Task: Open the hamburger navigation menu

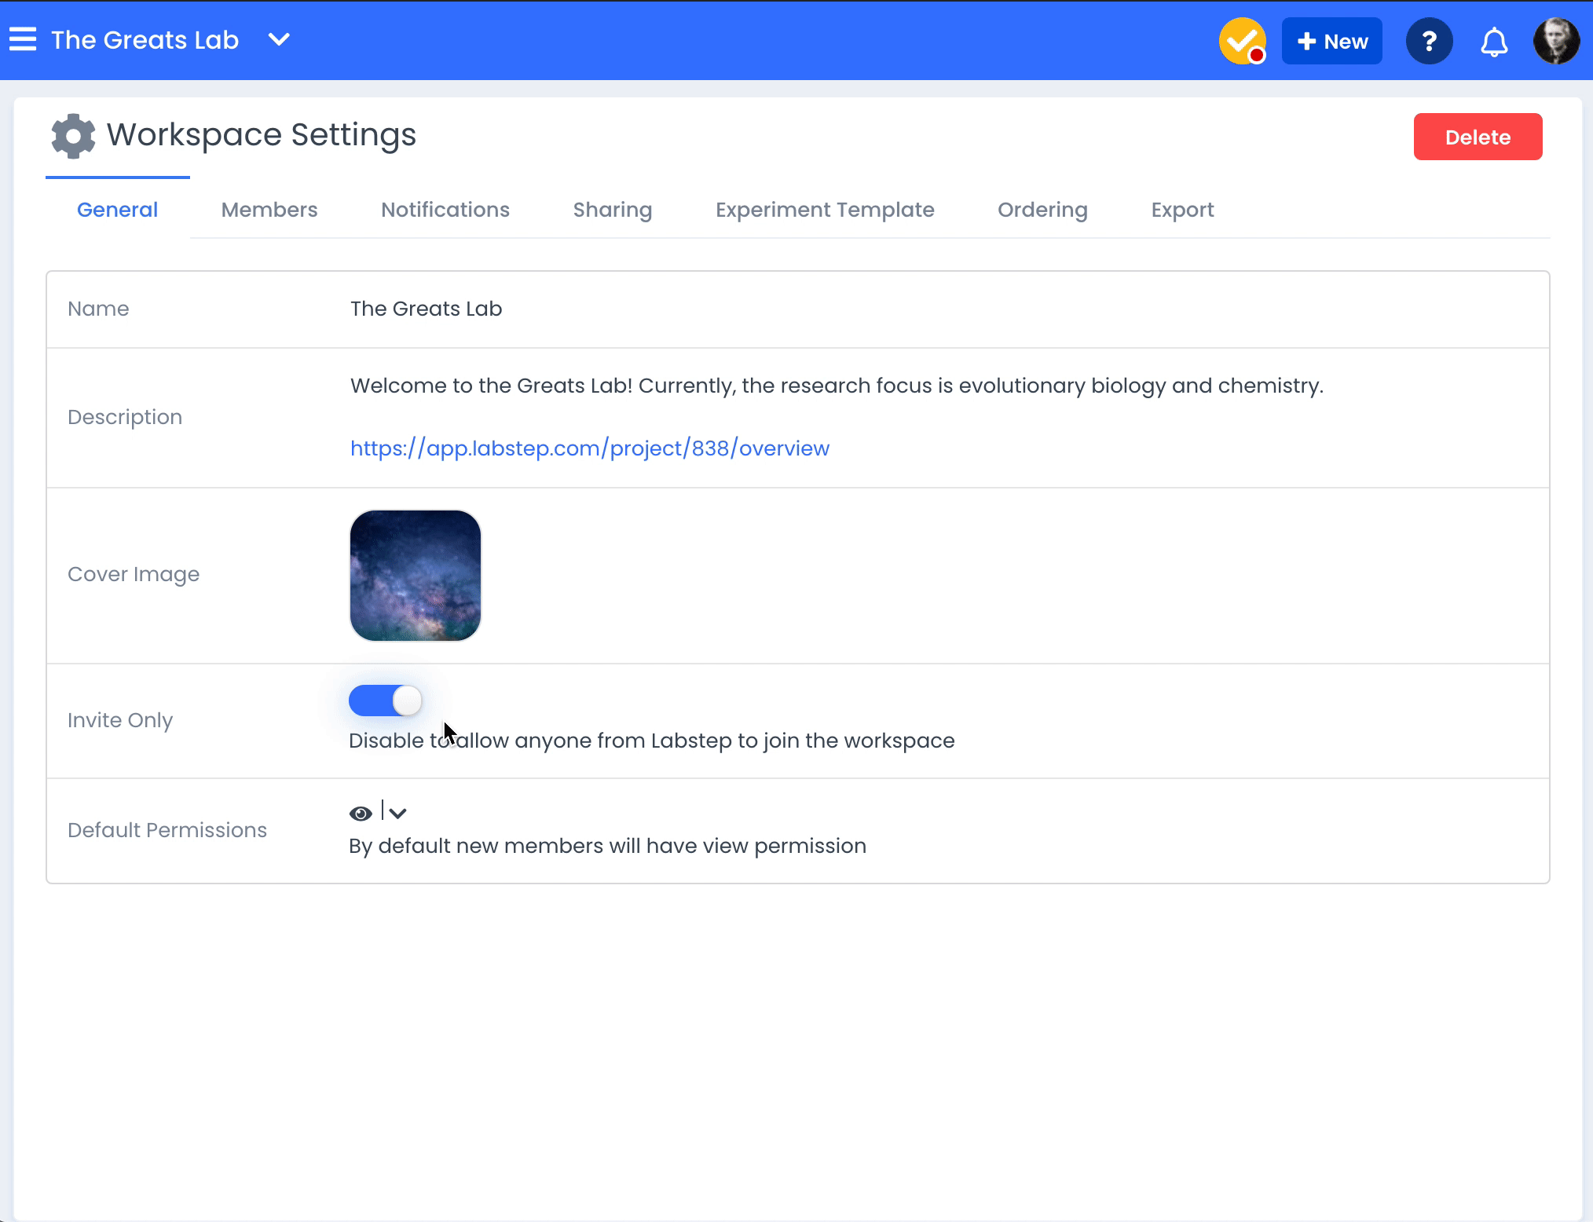Action: pos(23,39)
